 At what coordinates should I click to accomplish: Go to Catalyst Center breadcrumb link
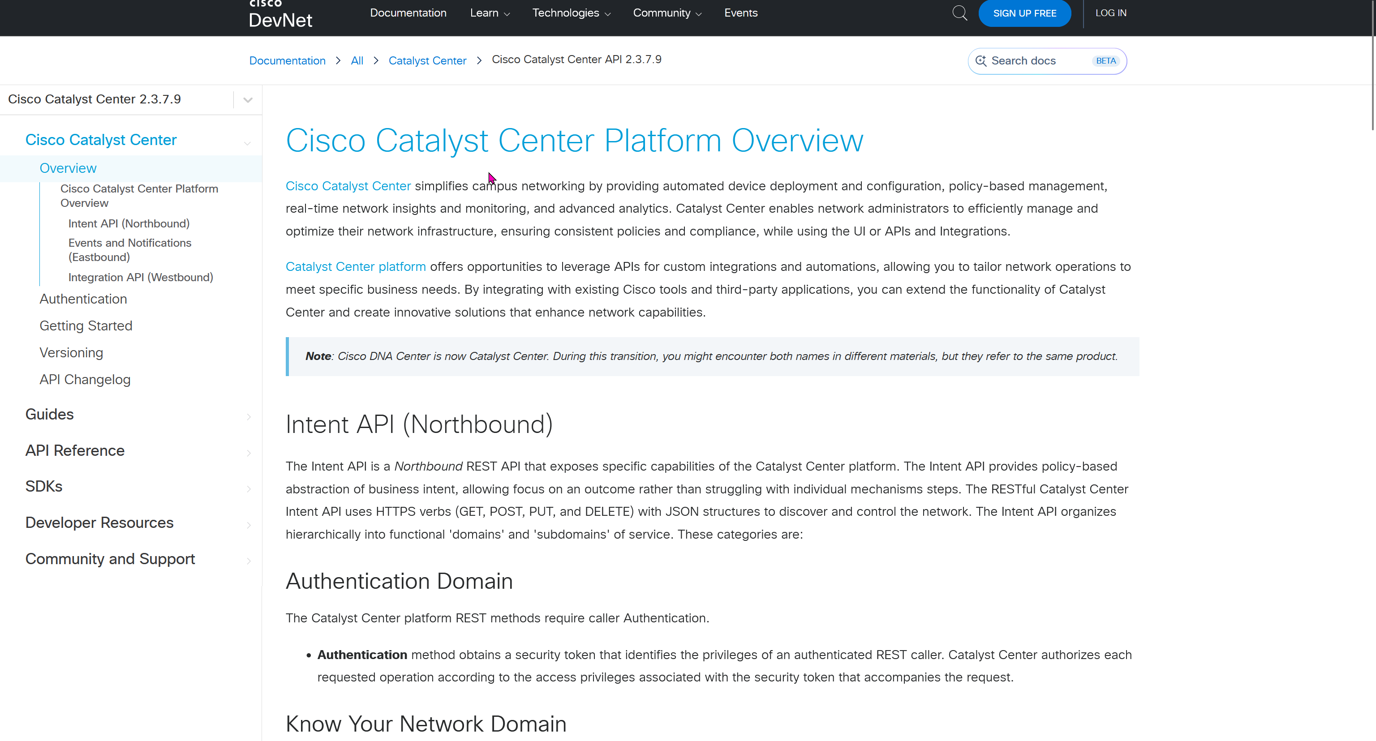[427, 61]
